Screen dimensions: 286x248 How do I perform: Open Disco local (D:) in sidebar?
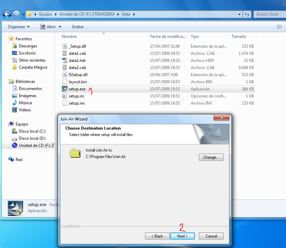click(x=32, y=138)
